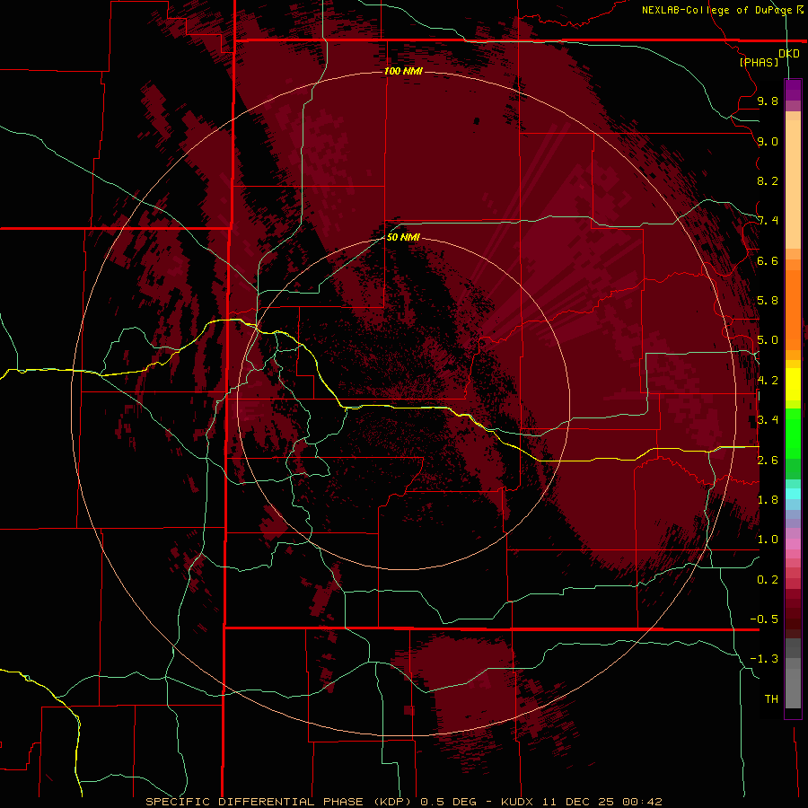Click the TH label at the scale bottom
The image size is (808, 808).
tap(771, 699)
